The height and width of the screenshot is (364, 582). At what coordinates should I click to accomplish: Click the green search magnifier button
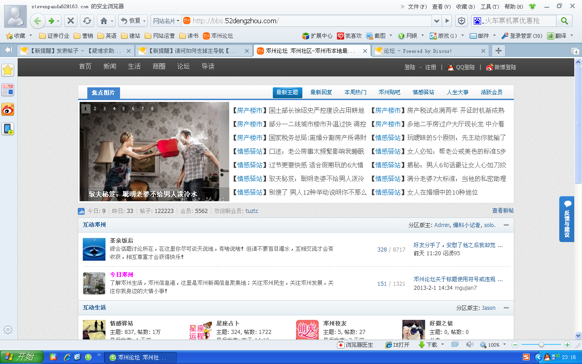pyautogui.click(x=564, y=20)
